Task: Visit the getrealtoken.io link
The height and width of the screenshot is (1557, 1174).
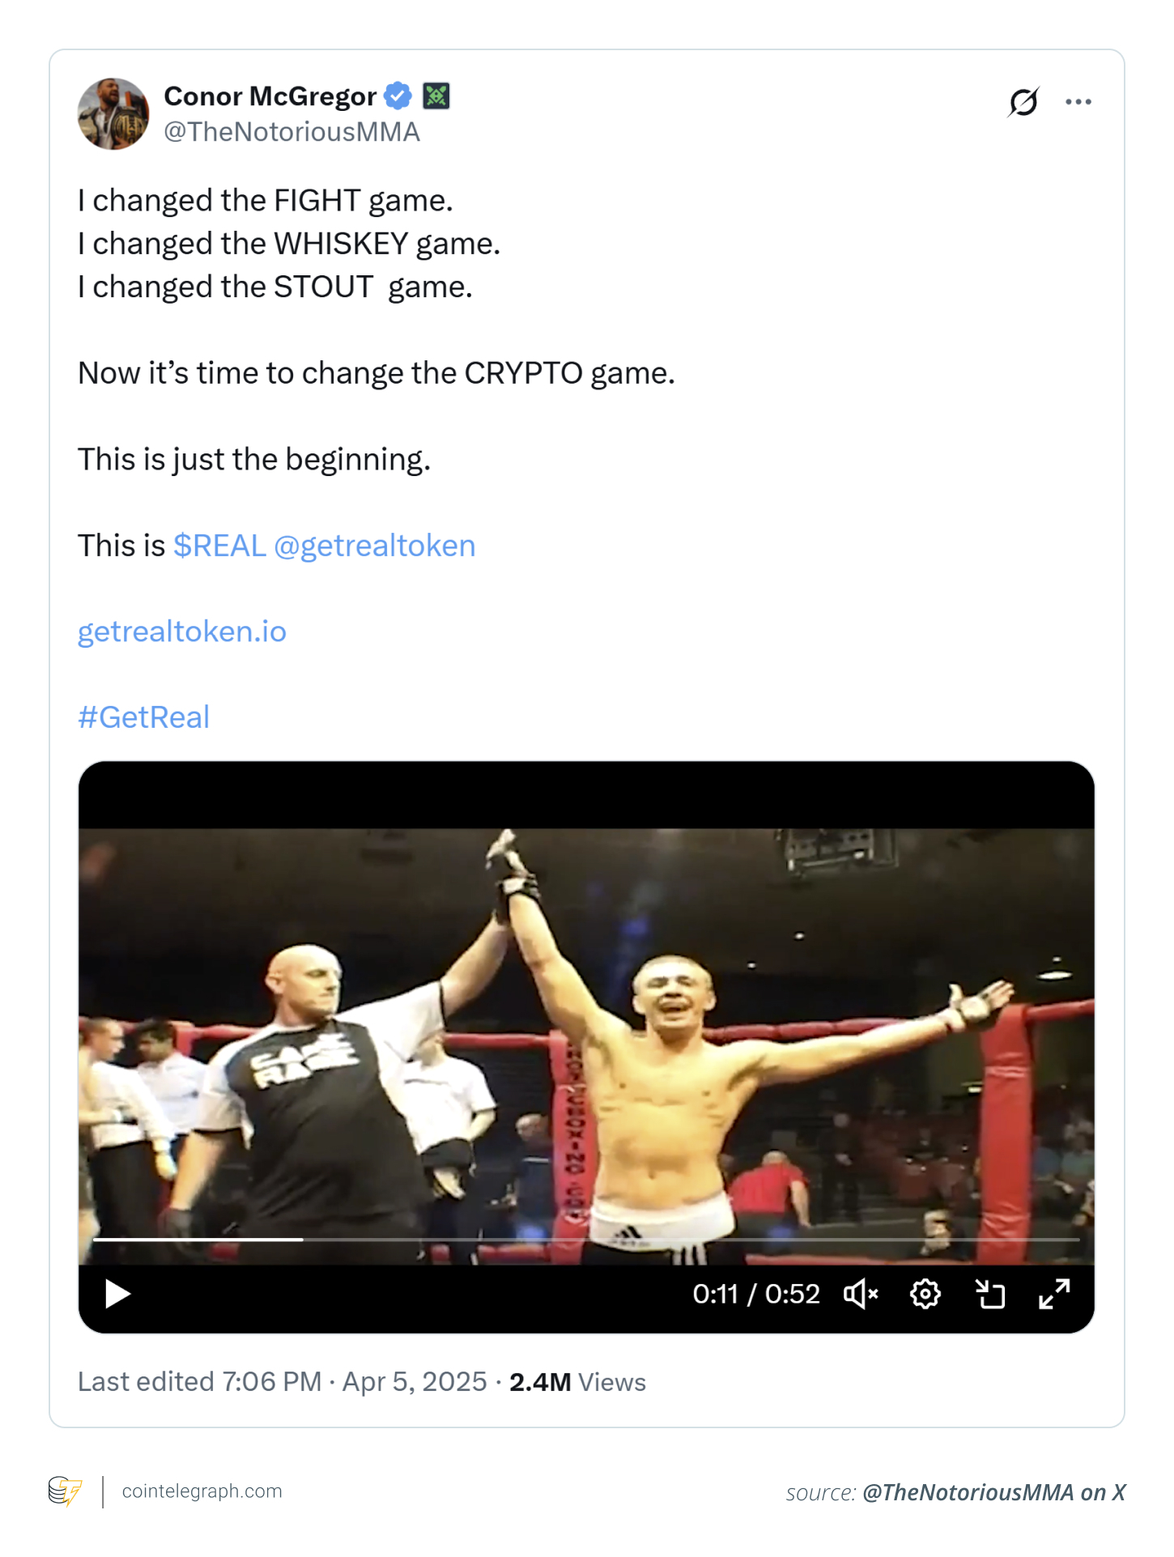Action: click(x=182, y=632)
